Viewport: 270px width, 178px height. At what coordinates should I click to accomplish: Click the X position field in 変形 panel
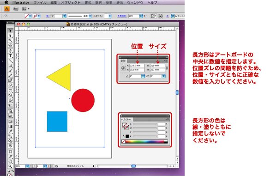[137, 66]
